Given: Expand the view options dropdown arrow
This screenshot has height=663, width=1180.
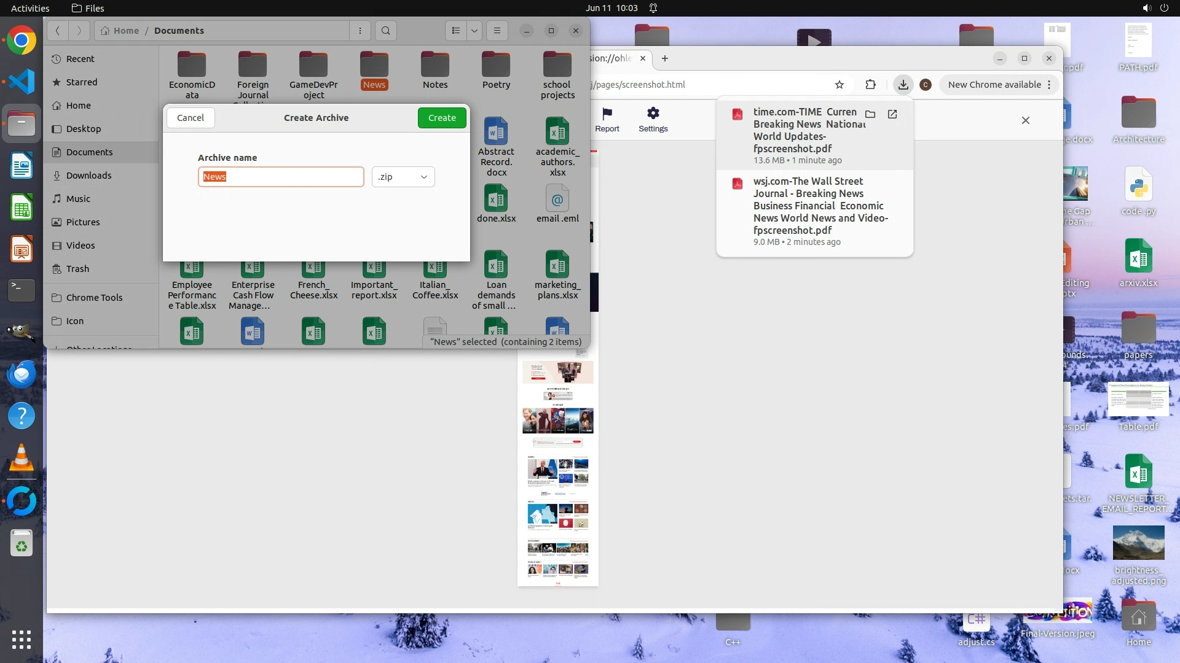Looking at the screenshot, I should coord(474,31).
